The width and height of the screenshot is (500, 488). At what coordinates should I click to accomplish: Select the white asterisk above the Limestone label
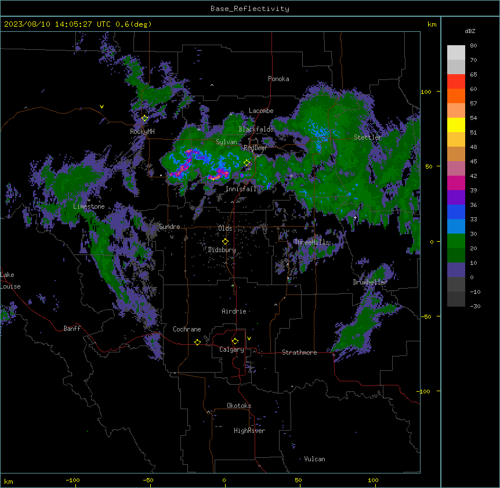point(89,201)
